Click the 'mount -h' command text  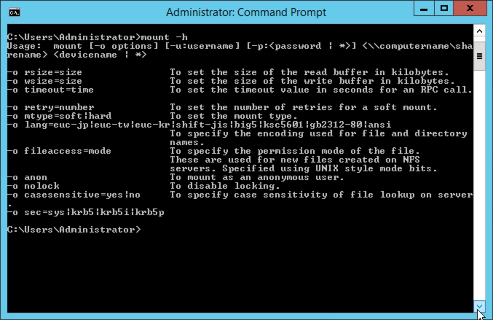[x=164, y=37]
